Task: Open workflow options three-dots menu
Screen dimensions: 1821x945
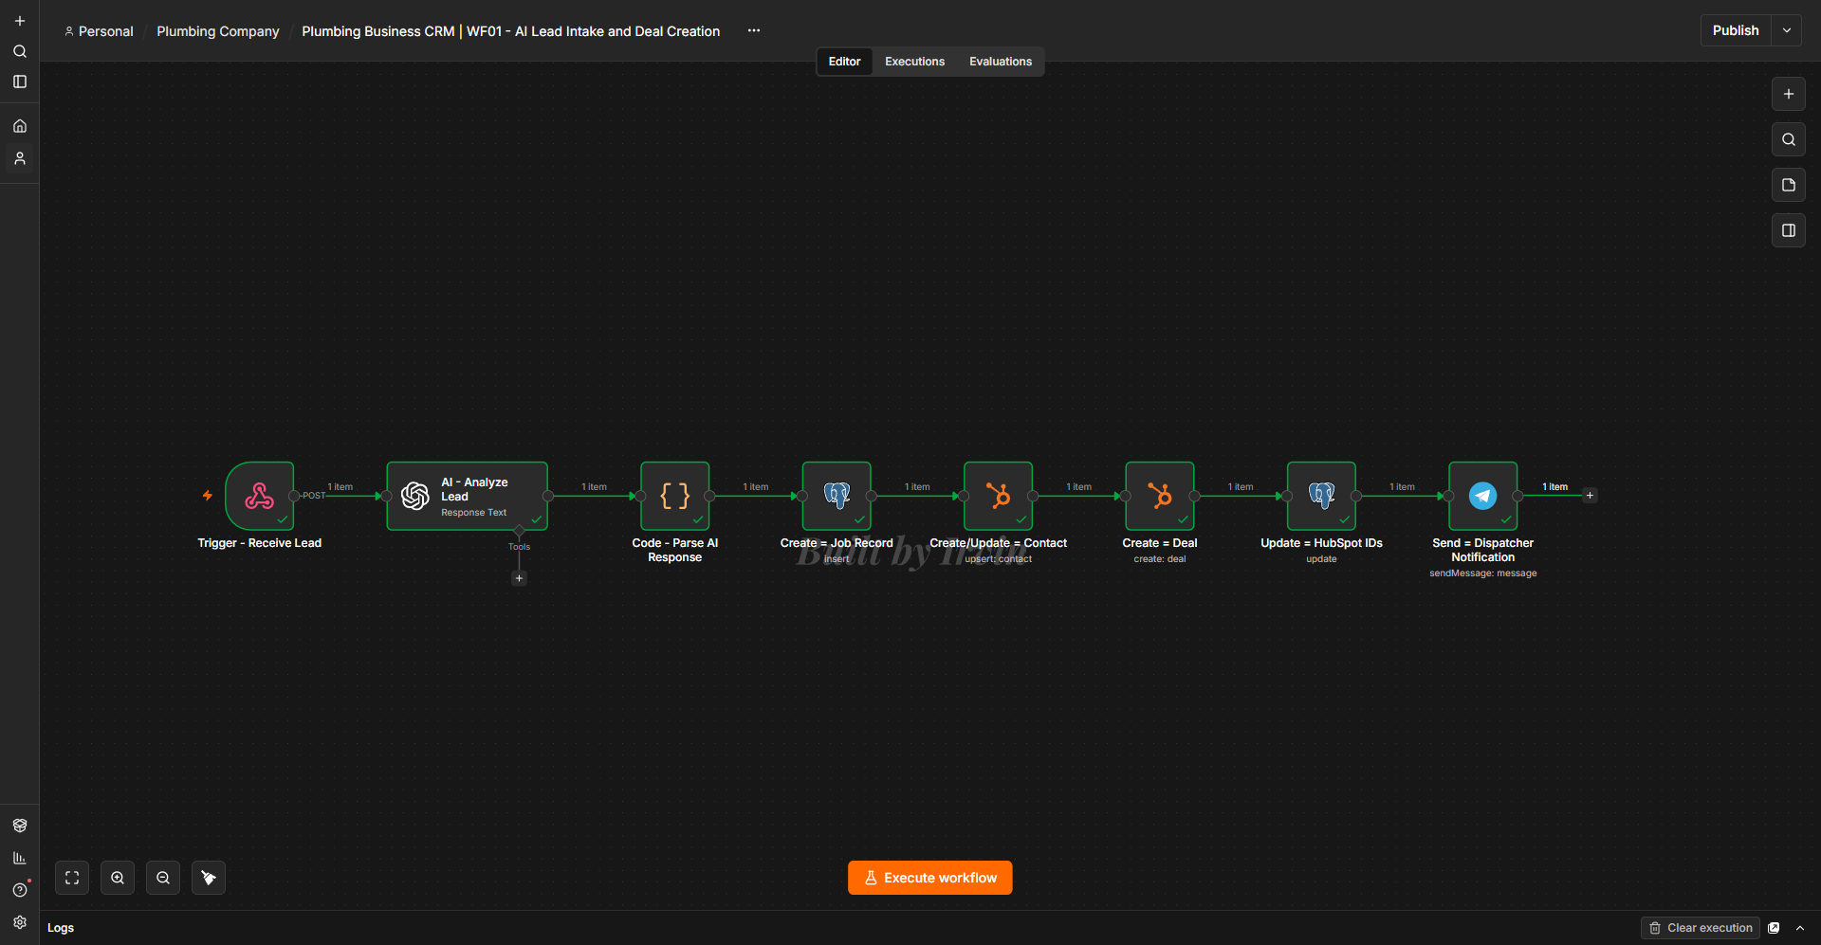Action: tap(754, 30)
